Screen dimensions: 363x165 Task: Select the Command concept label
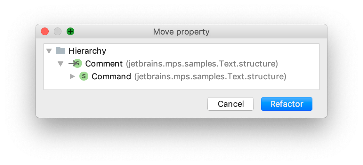[111, 76]
